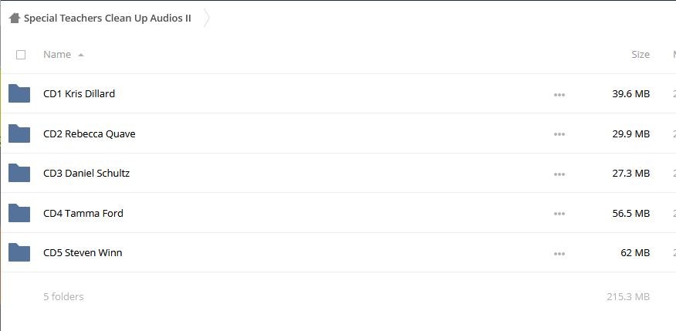The height and width of the screenshot is (331, 676).
Task: Open more actions for CD2 Rebecca Quave
Action: click(x=559, y=134)
